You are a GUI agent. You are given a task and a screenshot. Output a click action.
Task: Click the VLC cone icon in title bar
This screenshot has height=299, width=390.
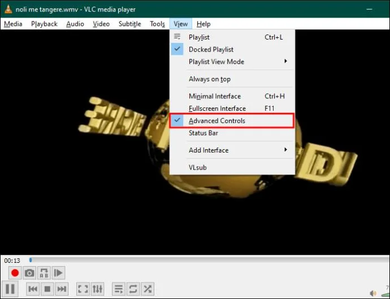click(x=8, y=9)
